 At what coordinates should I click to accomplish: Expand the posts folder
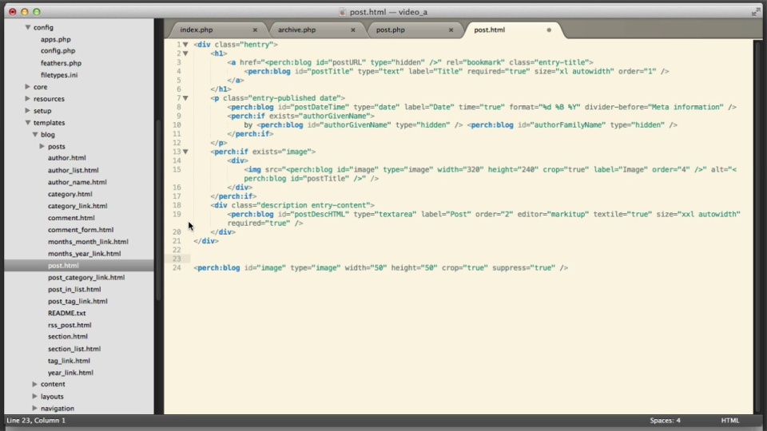point(42,146)
